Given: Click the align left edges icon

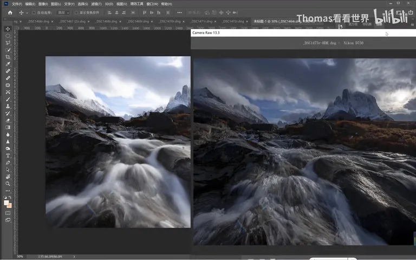Looking at the screenshot, I should [109, 12].
